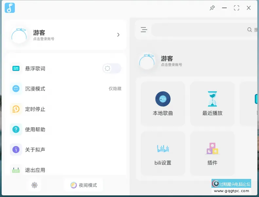Image resolution: width=259 pixels, height=197 pixels.
Task: Click the 使用帮助 question mark icon
Action: pyautogui.click(x=16, y=129)
